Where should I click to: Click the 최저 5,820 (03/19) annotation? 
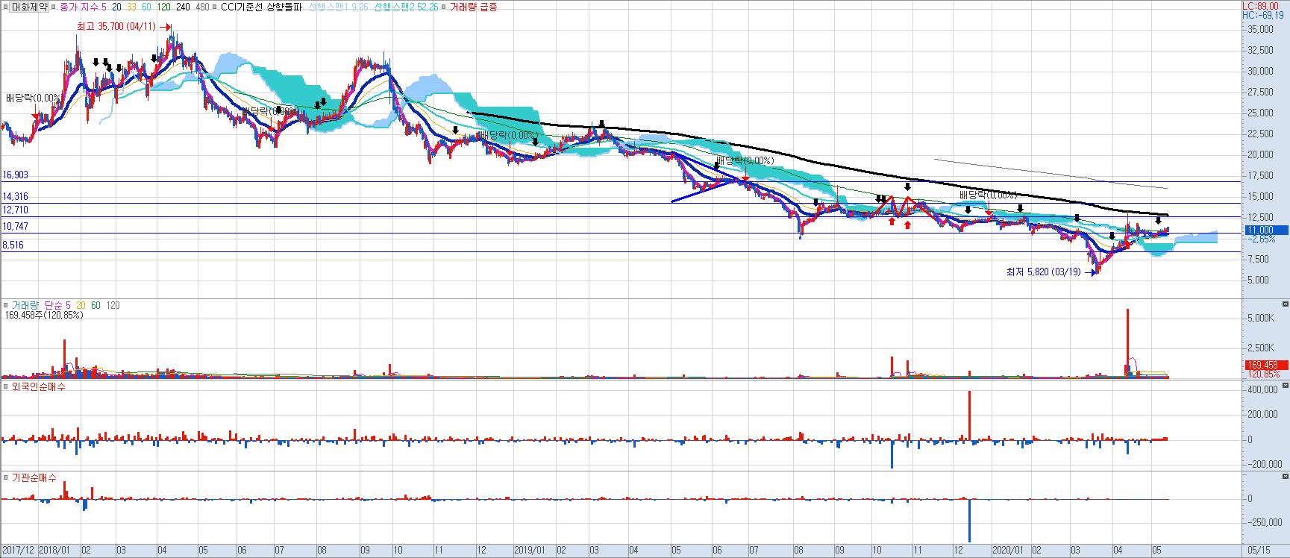(1044, 272)
